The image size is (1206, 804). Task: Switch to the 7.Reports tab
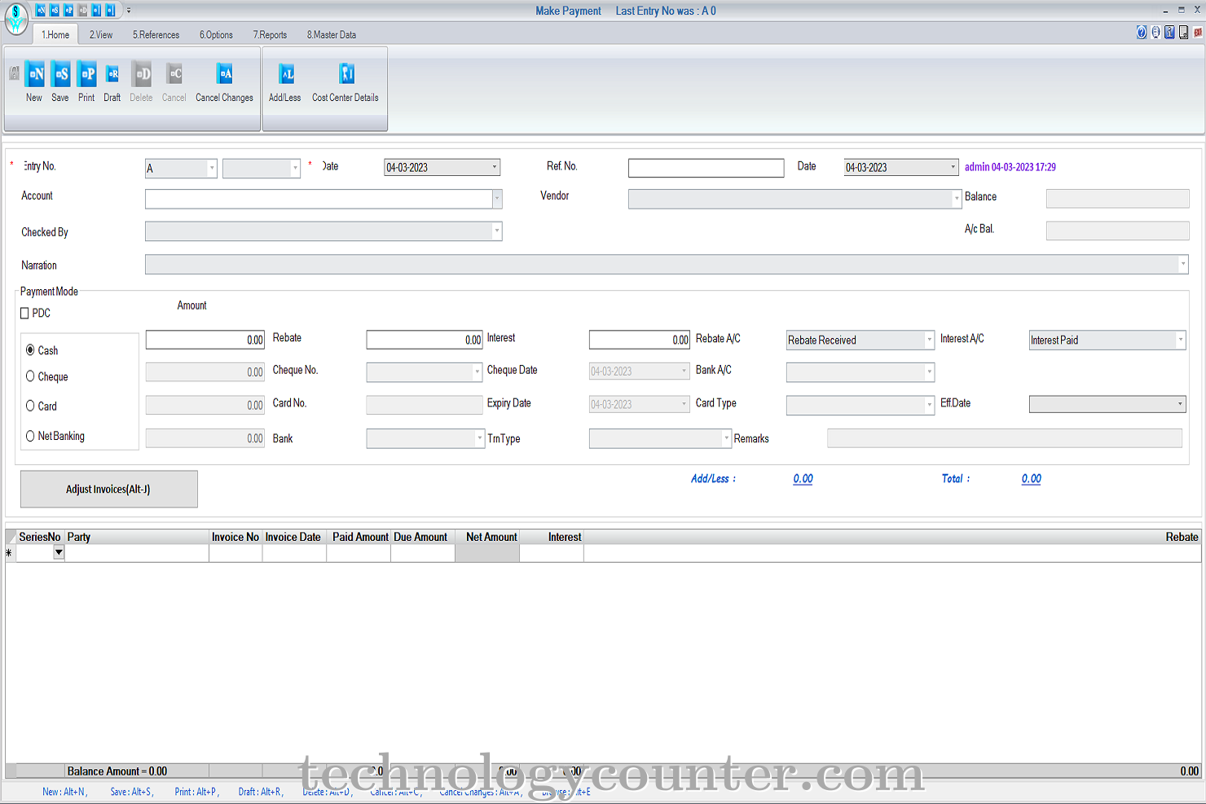click(270, 35)
